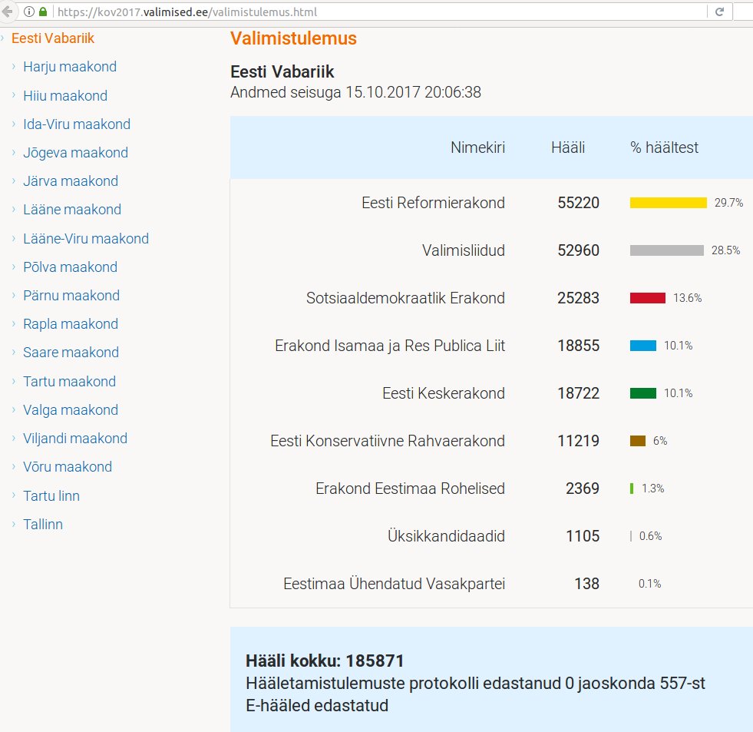753x732 pixels.
Task: Click vote count 52960
Action: pos(578,250)
